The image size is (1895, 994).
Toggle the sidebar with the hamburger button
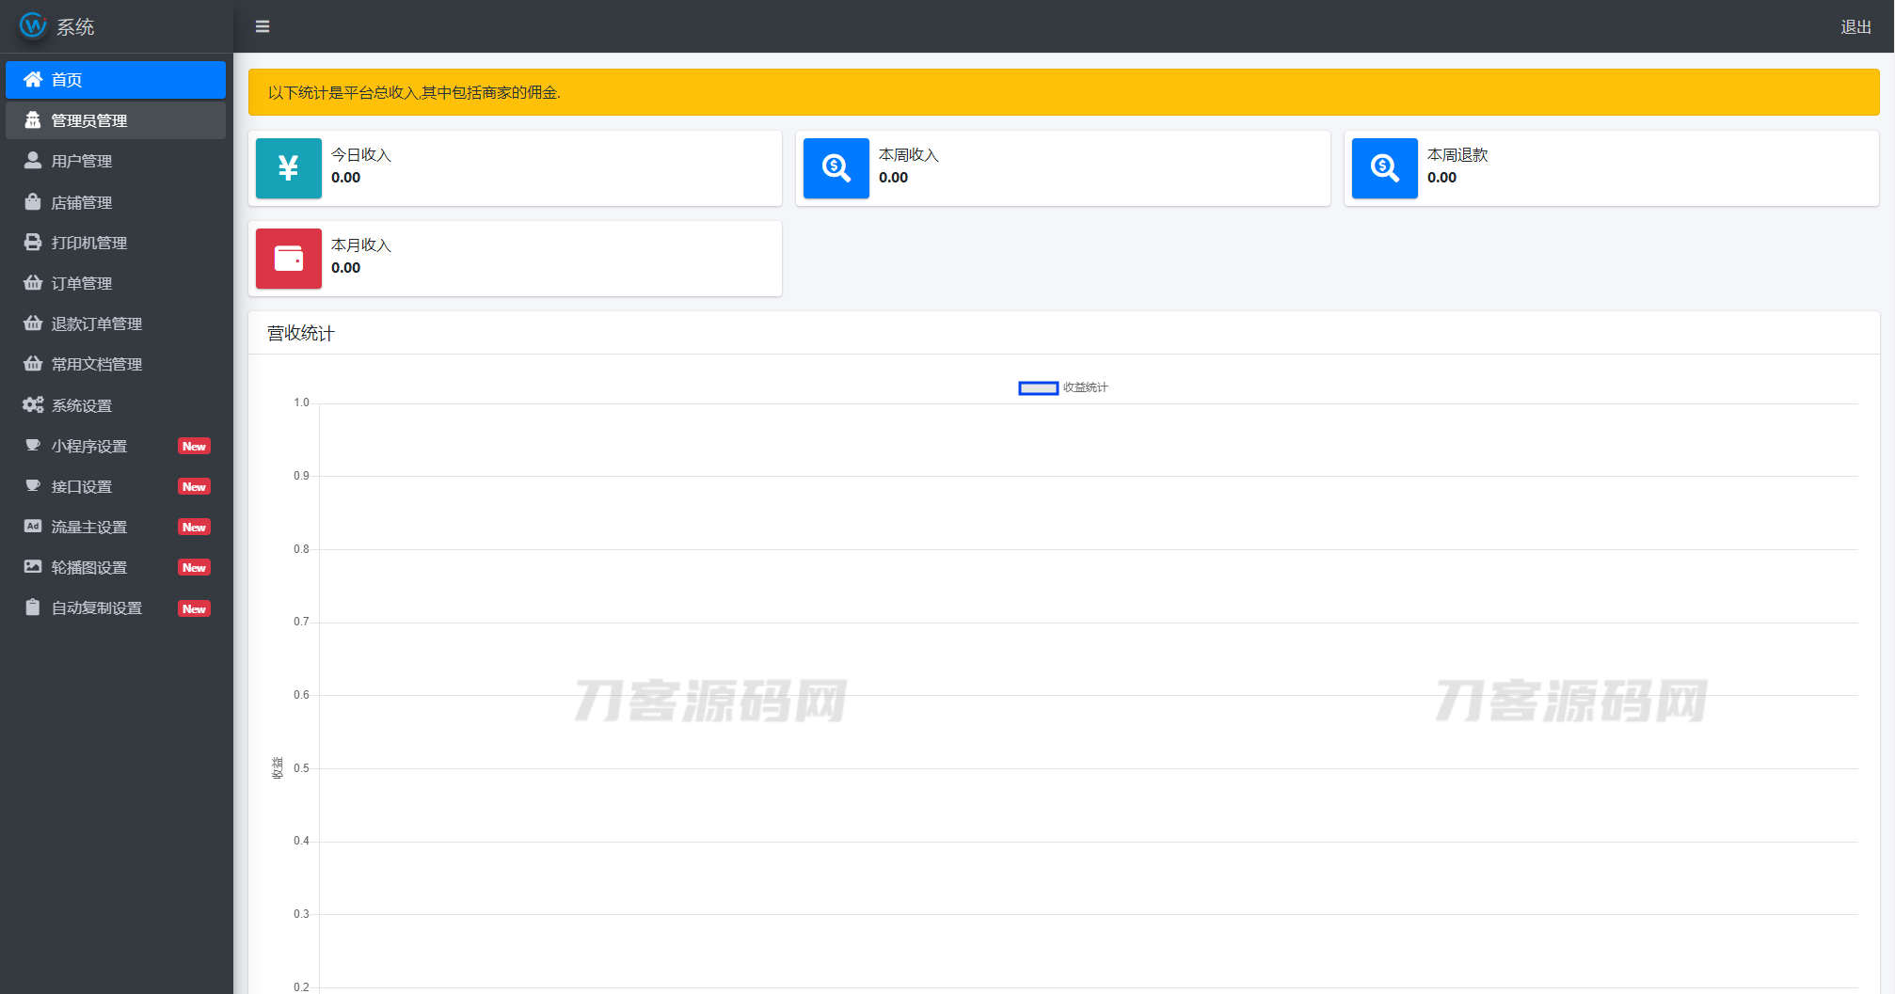tap(262, 26)
